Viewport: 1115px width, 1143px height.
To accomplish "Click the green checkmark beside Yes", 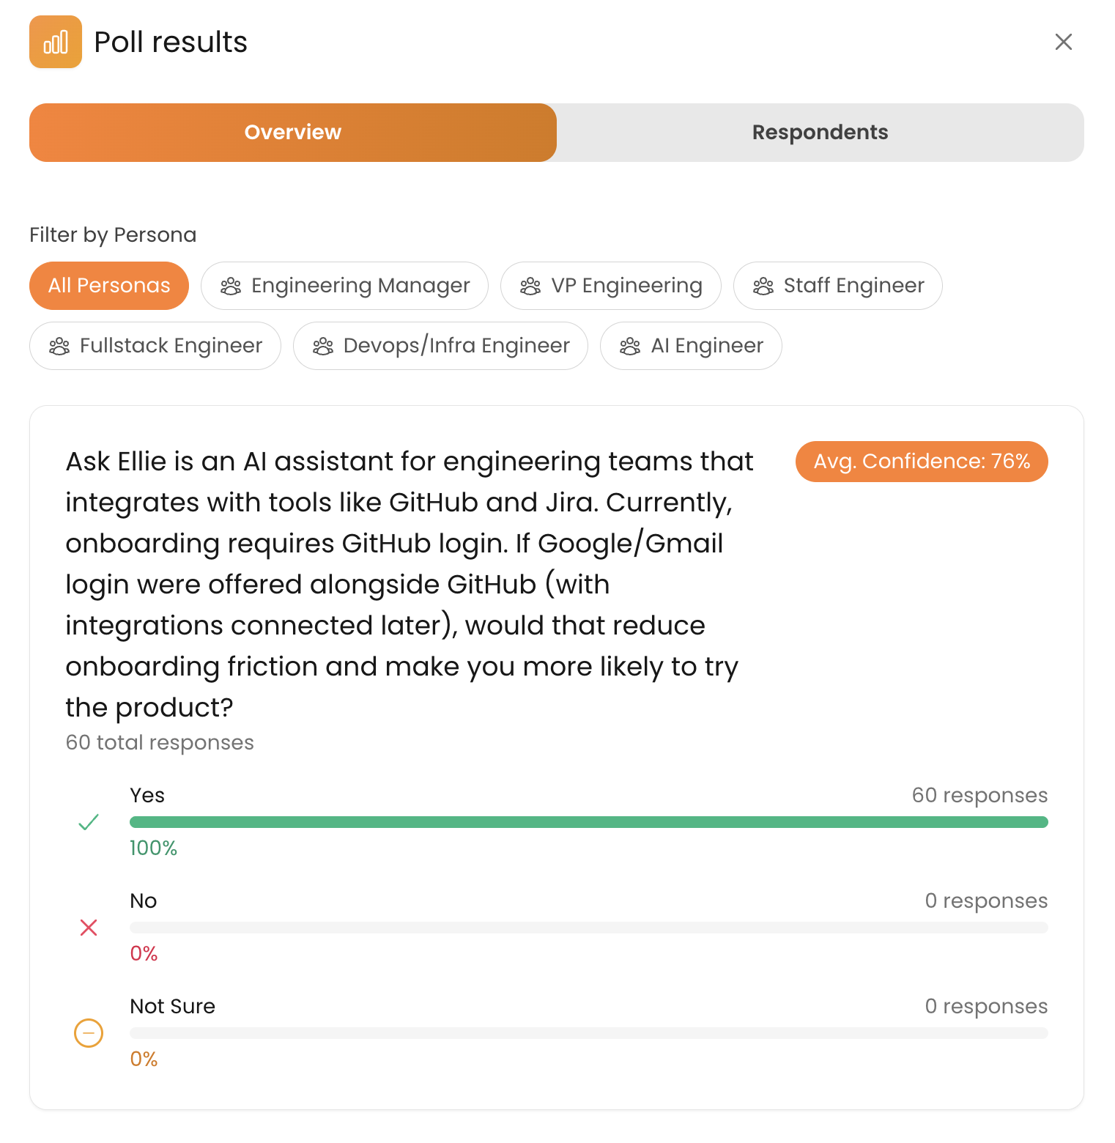I will tap(88, 821).
